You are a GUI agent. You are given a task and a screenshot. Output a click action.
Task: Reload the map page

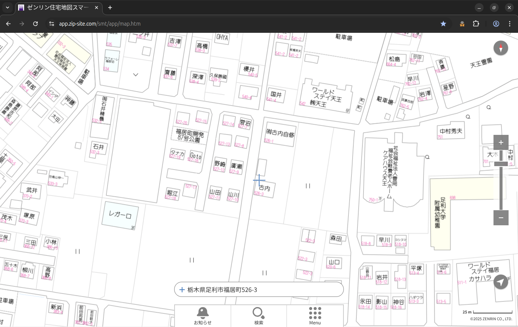point(35,24)
